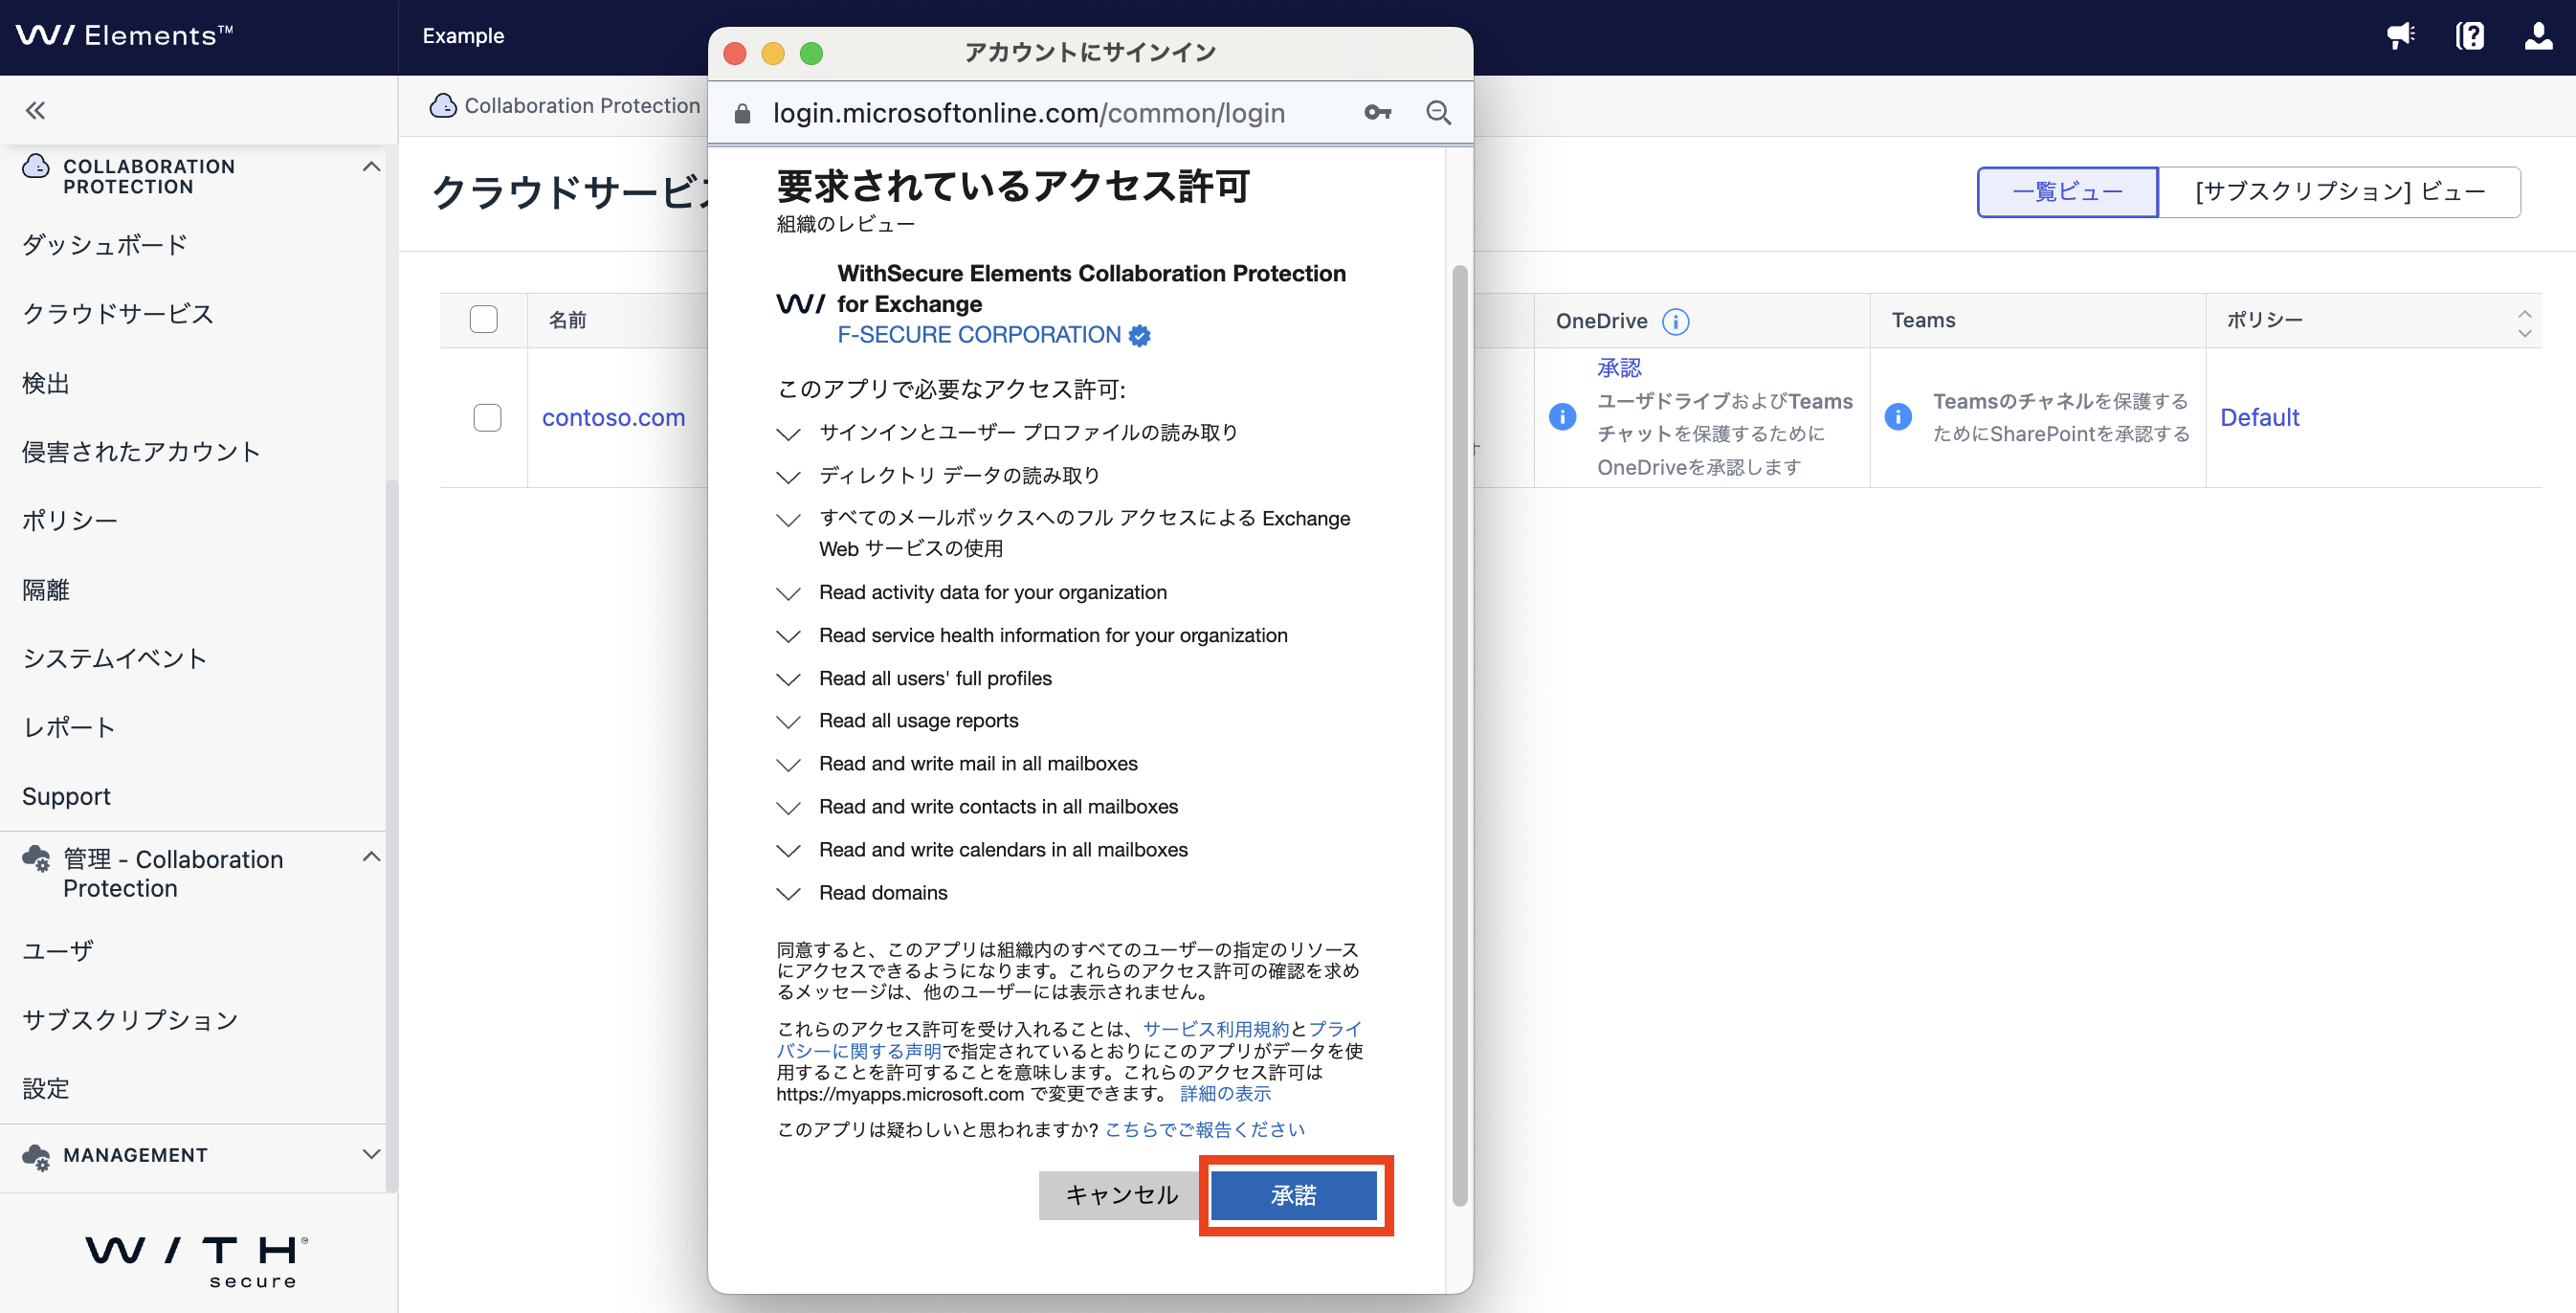2576x1313 pixels.
Task: Open Support in sidebar
Action: tap(66, 796)
